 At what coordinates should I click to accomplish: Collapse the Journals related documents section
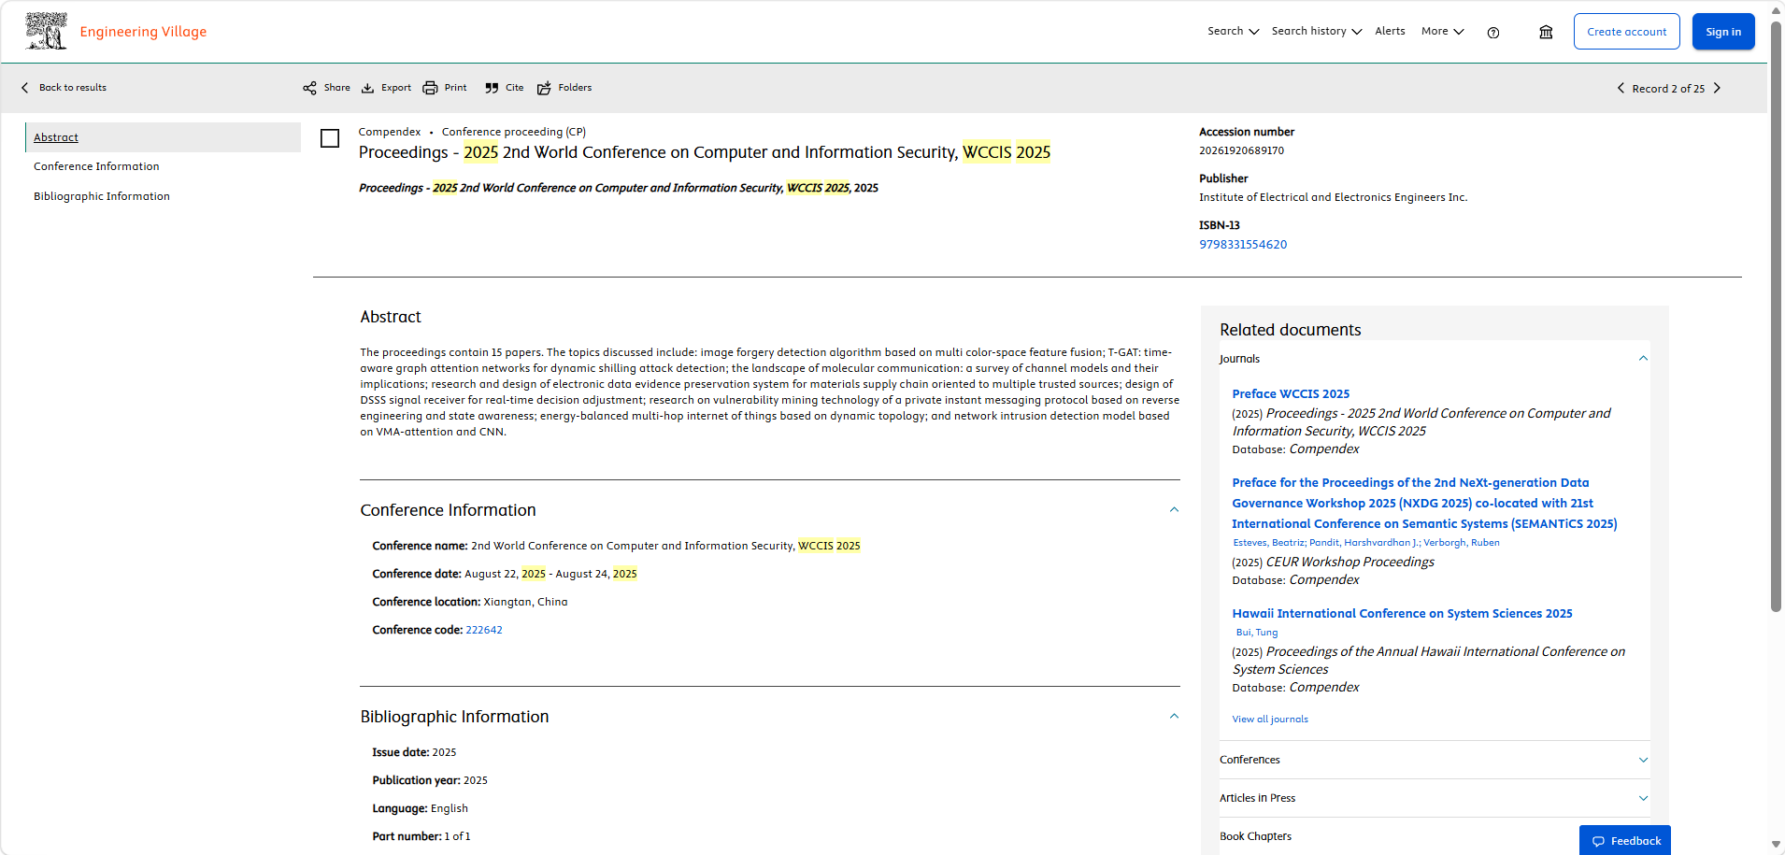(x=1643, y=359)
